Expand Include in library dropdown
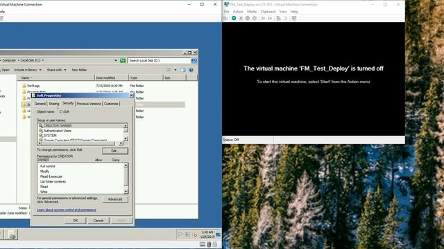 pyautogui.click(x=28, y=70)
